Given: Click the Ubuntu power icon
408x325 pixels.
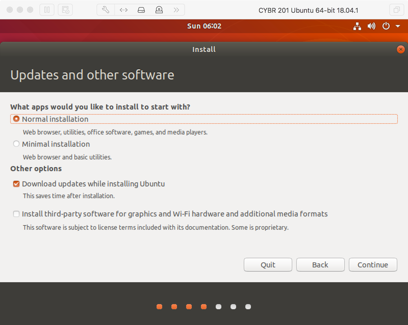Looking at the screenshot, I should [x=386, y=26].
